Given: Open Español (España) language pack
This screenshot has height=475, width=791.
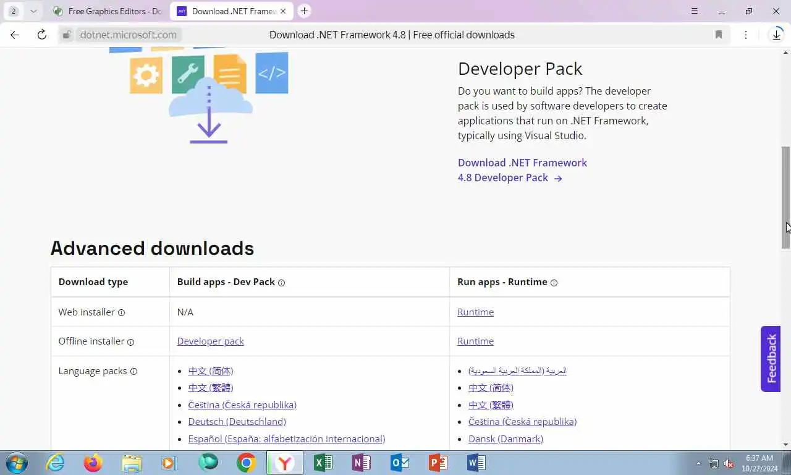Looking at the screenshot, I should (x=287, y=439).
